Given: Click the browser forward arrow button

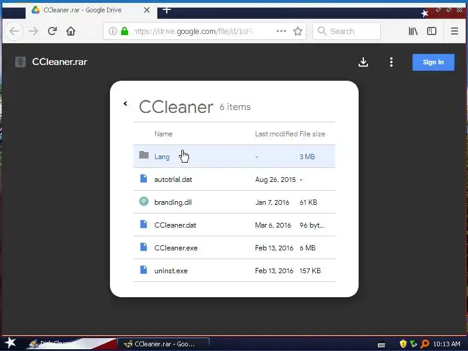Looking at the screenshot, I should coord(33,31).
